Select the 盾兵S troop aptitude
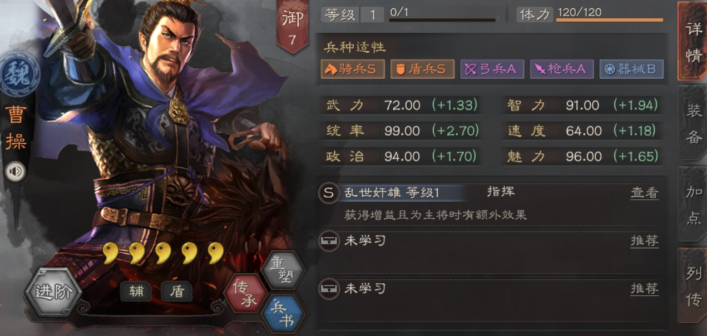The image size is (707, 336). [x=422, y=69]
